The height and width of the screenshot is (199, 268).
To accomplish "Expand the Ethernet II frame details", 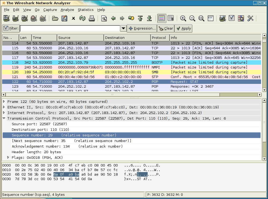I will [x=4, y=107].
